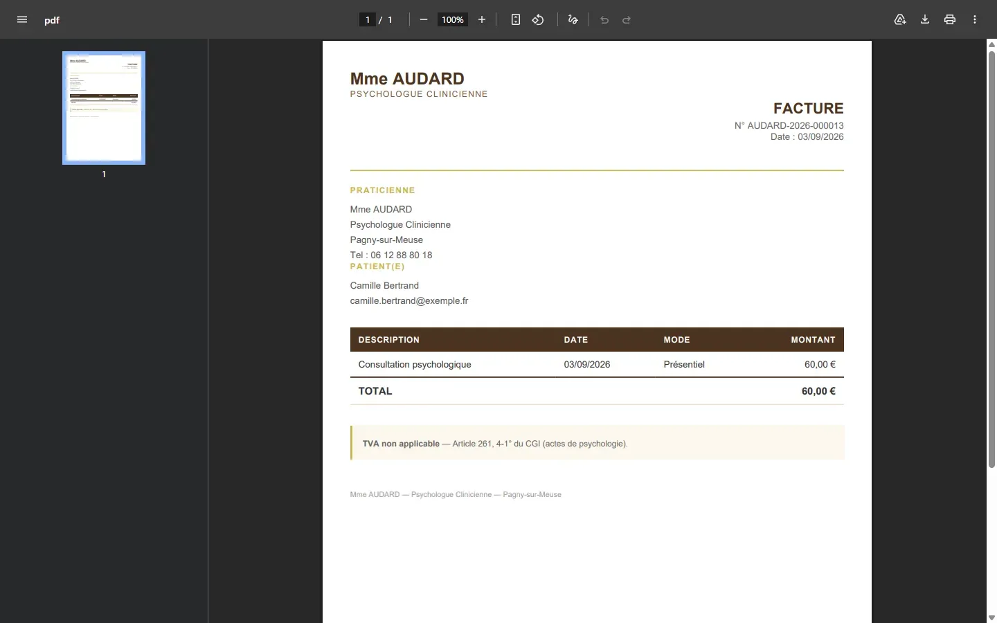Click the pdf document title
997x623 pixels.
(52, 20)
